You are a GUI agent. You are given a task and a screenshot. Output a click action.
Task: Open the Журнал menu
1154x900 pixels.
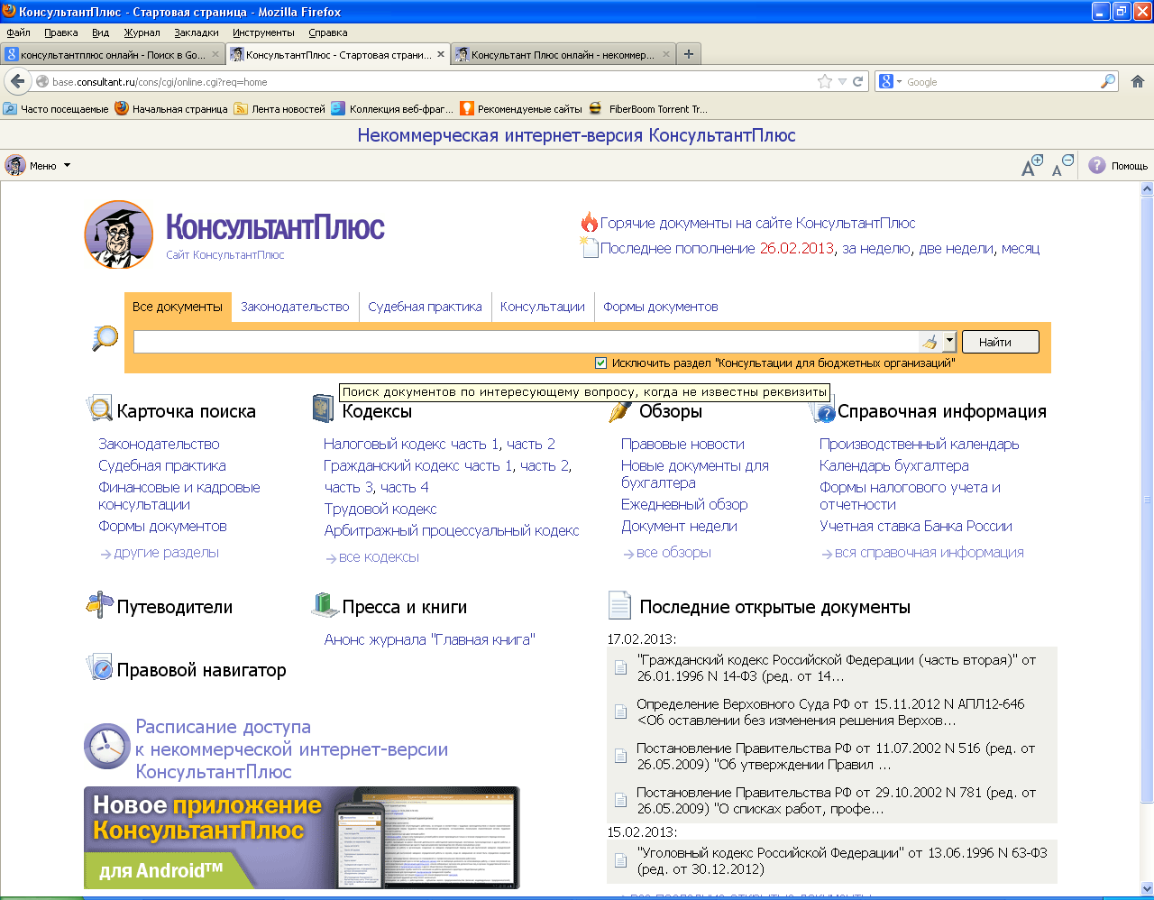pos(142,32)
